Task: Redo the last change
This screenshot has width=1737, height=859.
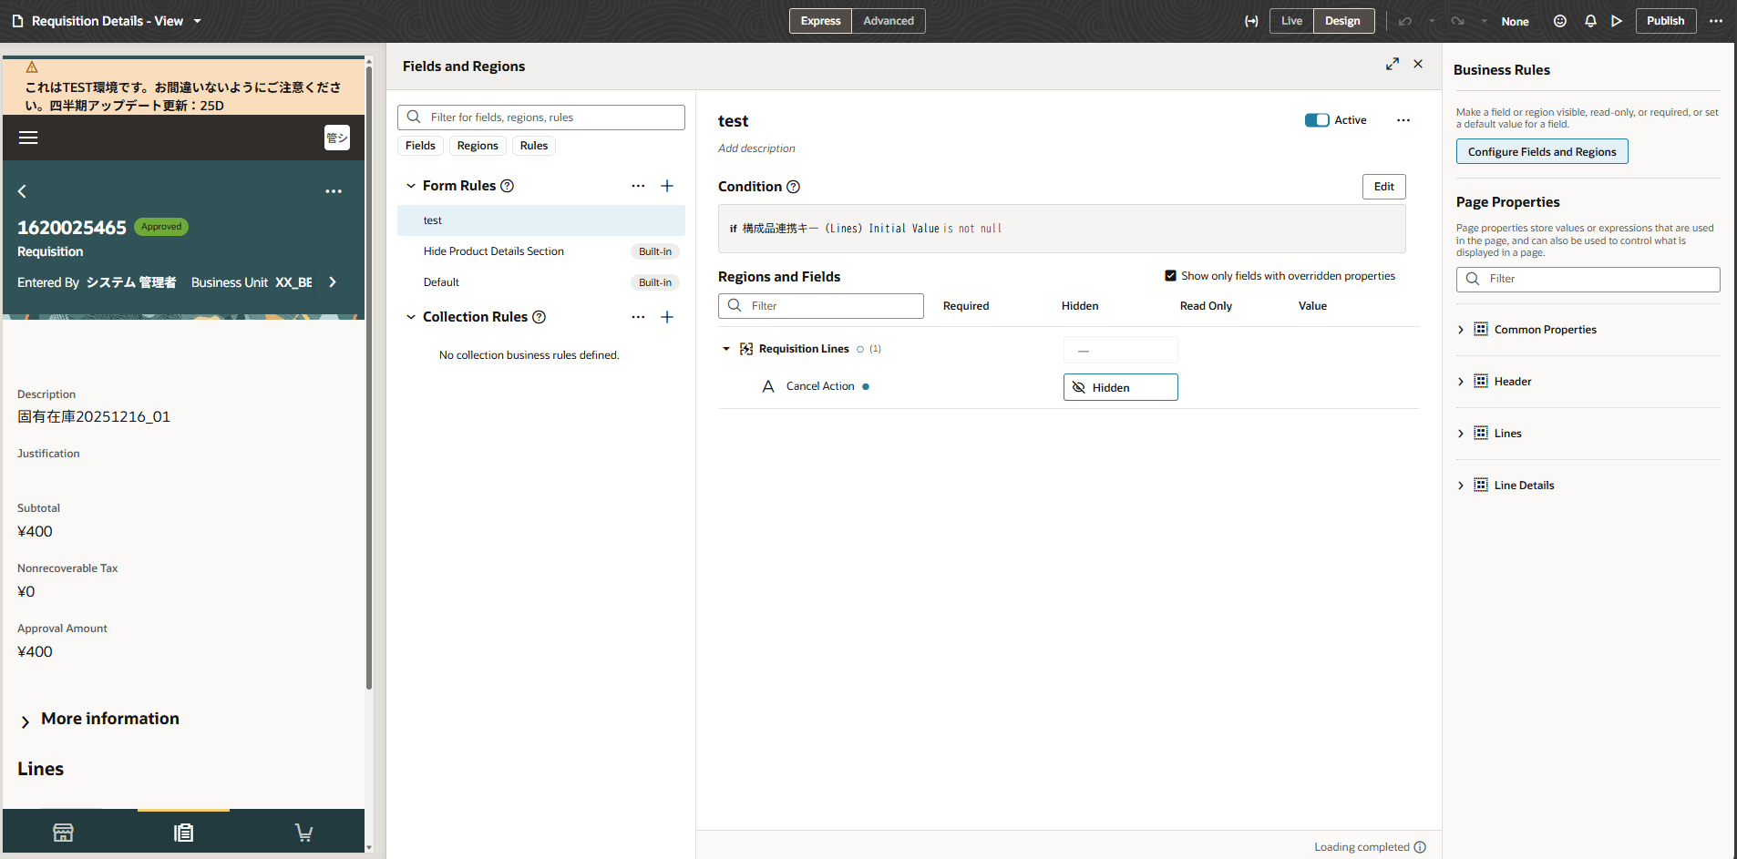Action: pos(1456,20)
